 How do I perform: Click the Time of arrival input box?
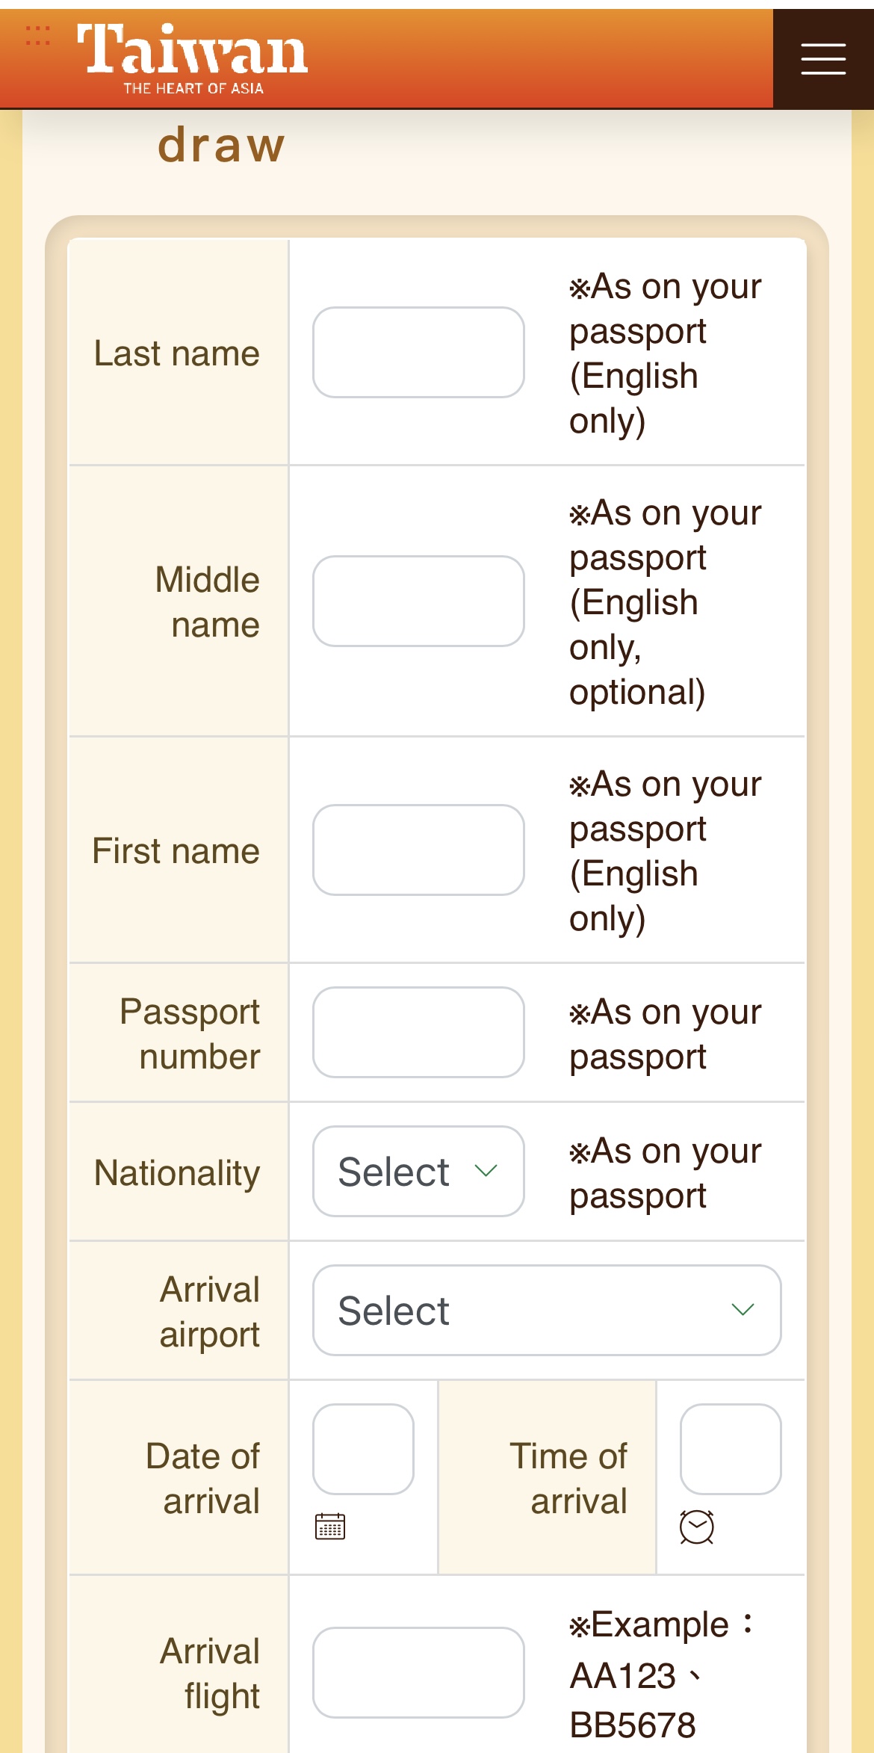tap(730, 1449)
